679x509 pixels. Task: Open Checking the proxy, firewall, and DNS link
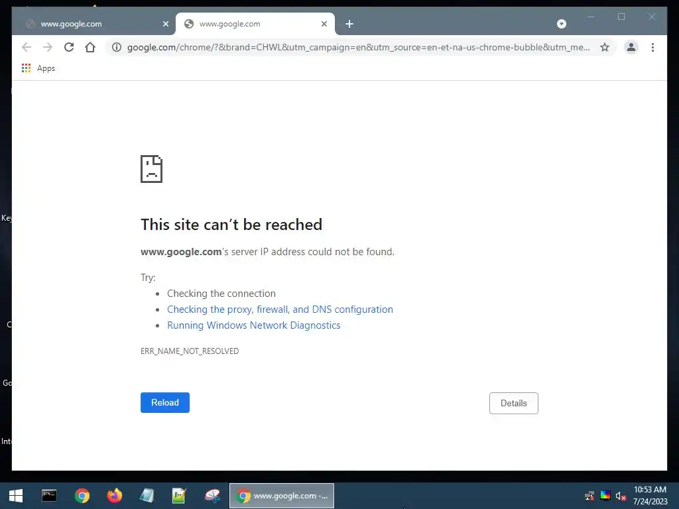pyautogui.click(x=280, y=310)
